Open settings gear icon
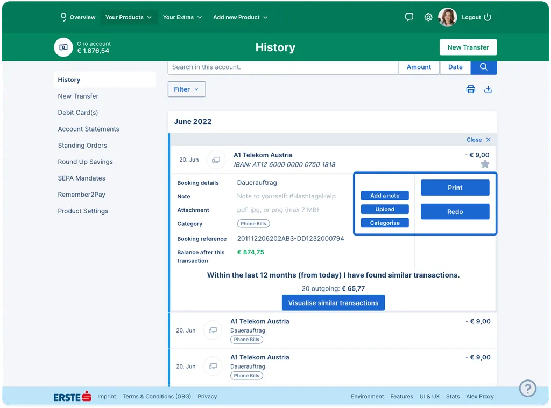The width and height of the screenshot is (551, 408). click(428, 17)
